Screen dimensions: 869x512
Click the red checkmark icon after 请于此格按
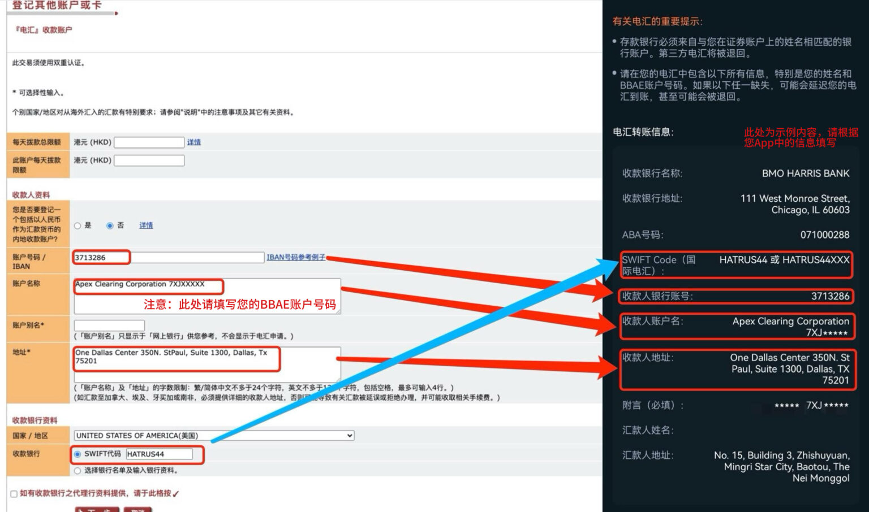[x=176, y=494]
